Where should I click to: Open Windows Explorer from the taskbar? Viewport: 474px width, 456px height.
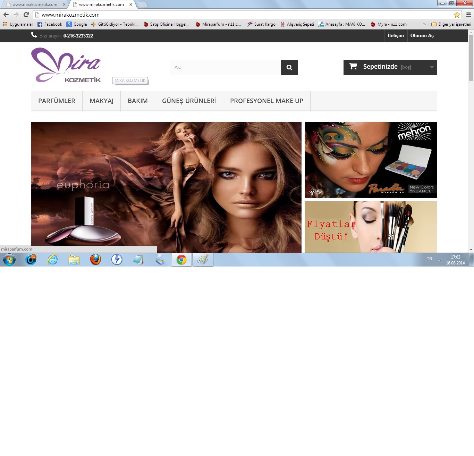click(74, 260)
